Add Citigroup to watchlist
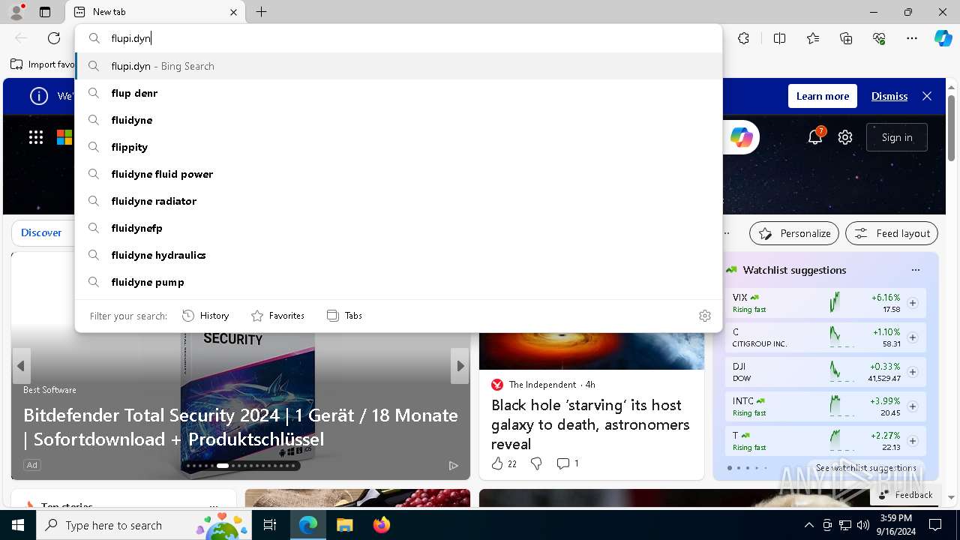The image size is (960, 540). coord(913,337)
